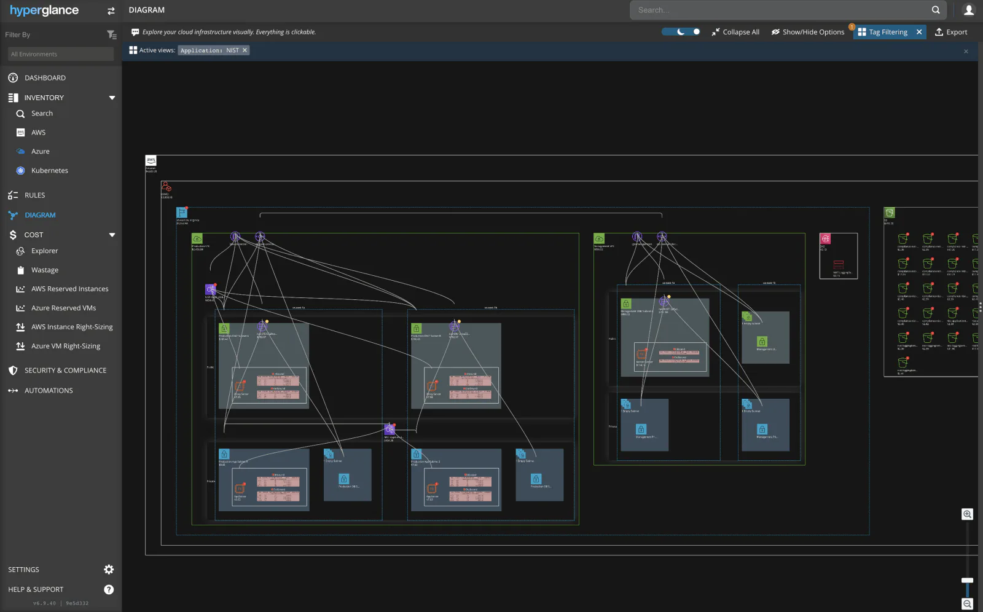The image size is (983, 612).
Task: Click the zoom level slider handle
Action: pos(967,580)
